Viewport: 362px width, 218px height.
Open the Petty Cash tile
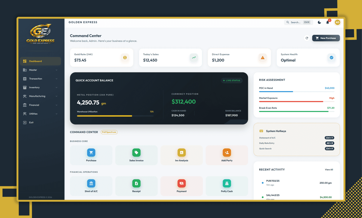tap(227, 186)
